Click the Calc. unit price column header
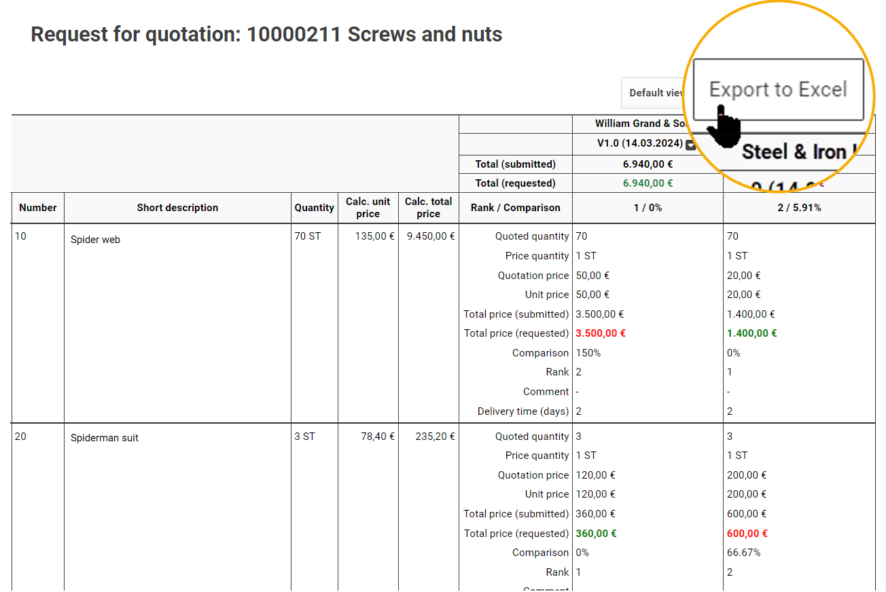The image size is (886, 592). coord(368,208)
